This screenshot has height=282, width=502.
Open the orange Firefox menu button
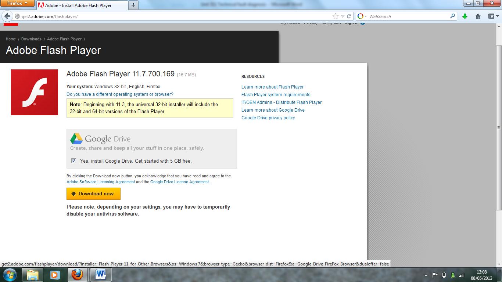(17, 3)
